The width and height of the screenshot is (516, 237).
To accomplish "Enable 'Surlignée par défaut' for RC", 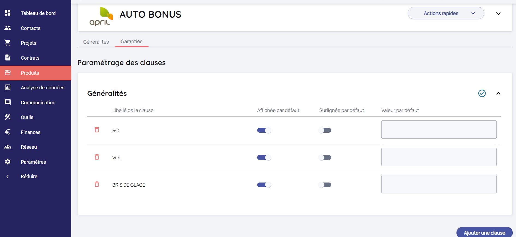I will click(x=325, y=130).
